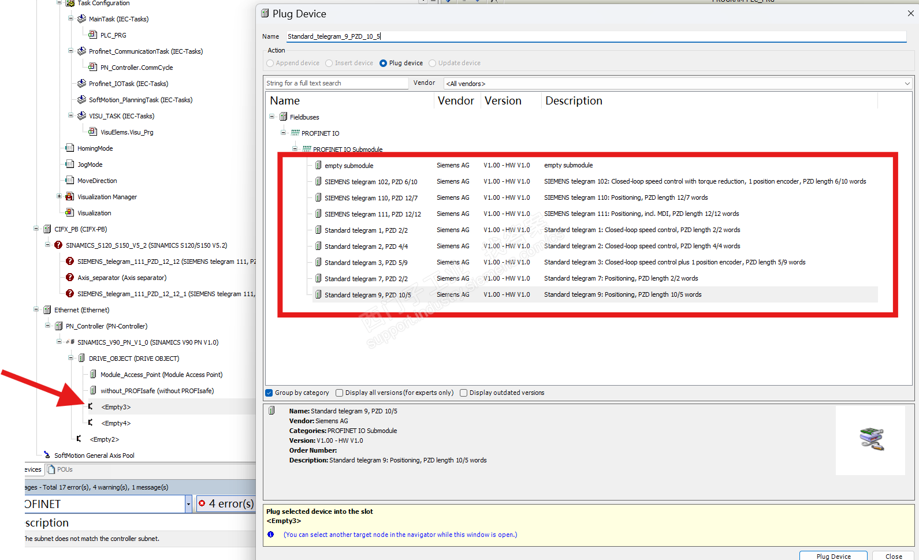This screenshot has height=560, width=919.
Task: Click the Empty3 slot icon in the tree
Action: click(x=91, y=407)
